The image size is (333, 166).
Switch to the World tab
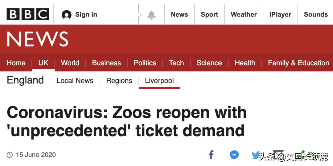[70, 63]
